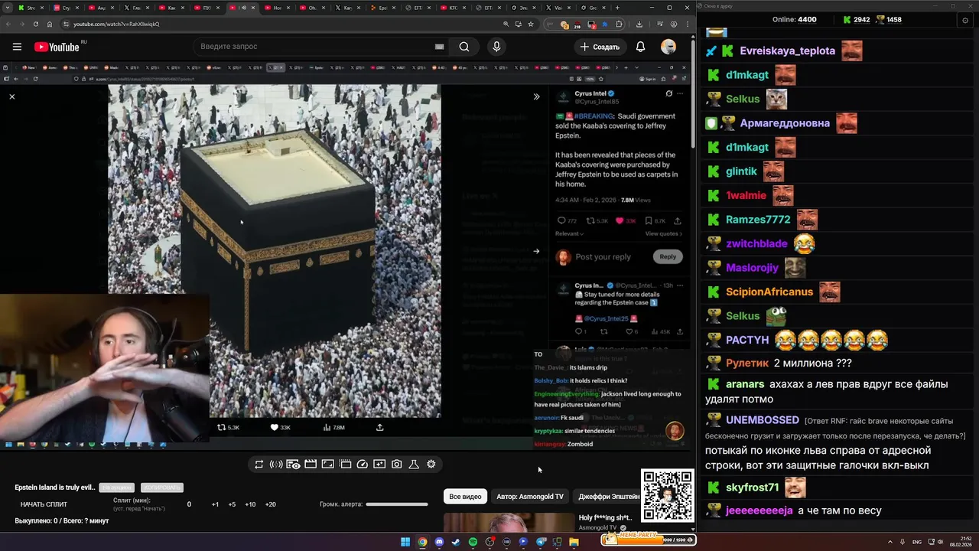Click the flask experiments icon

click(x=414, y=465)
